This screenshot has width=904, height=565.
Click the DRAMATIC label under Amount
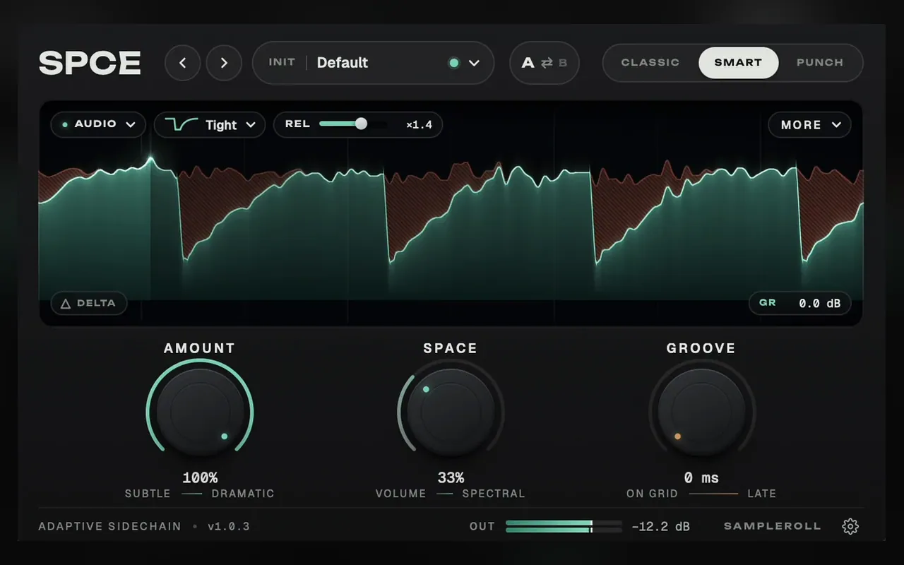(243, 494)
